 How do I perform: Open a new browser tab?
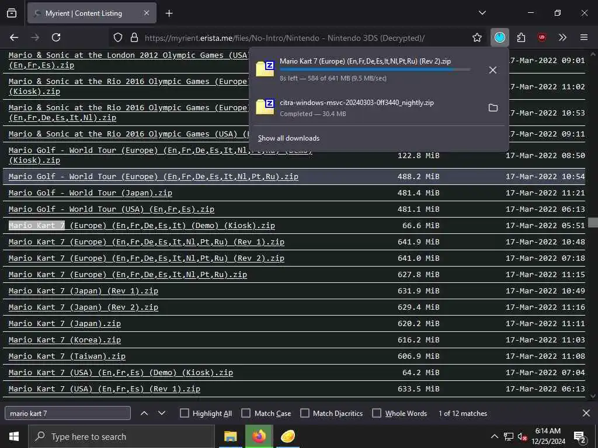(x=169, y=13)
